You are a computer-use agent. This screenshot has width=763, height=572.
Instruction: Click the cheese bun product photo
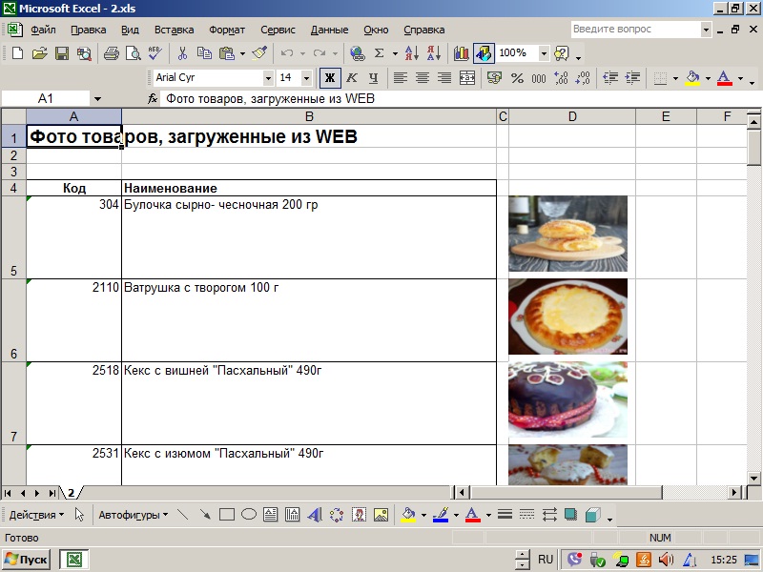tap(567, 234)
